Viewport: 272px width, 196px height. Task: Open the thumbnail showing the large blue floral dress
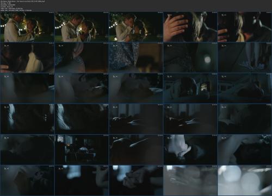[136, 58]
